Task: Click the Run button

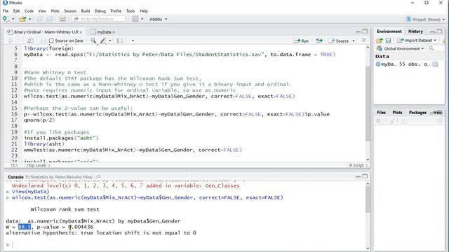Action: point(301,41)
